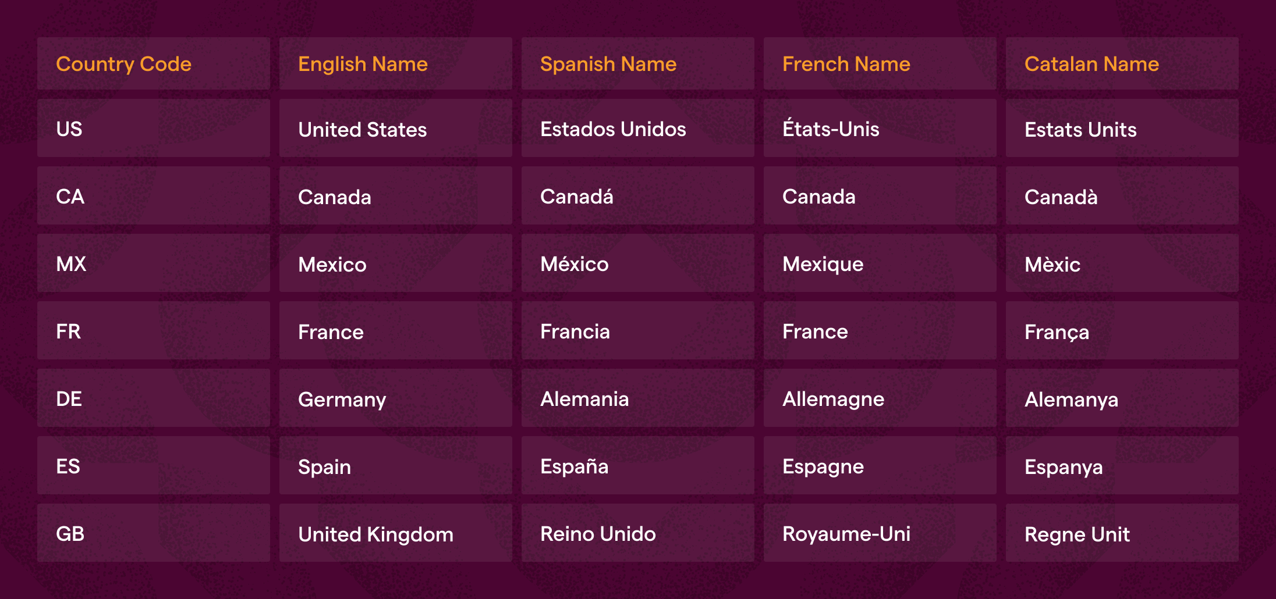1276x599 pixels.
Task: Click the Espanya cell
Action: 1122,465
